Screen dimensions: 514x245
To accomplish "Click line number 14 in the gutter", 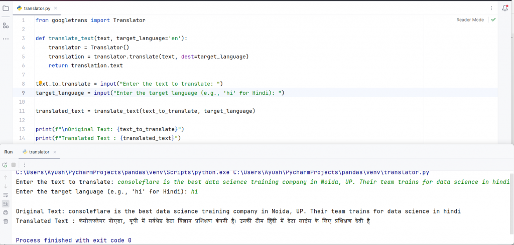I will [x=22, y=138].
